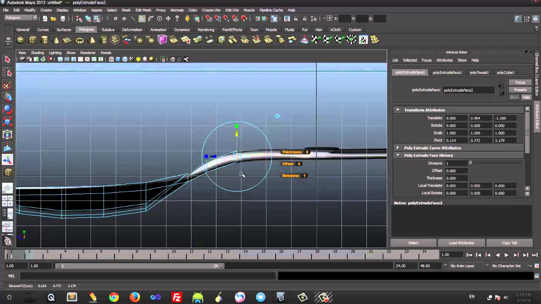Open FileZilla from the taskbar
The image size is (541, 304).
(177, 297)
